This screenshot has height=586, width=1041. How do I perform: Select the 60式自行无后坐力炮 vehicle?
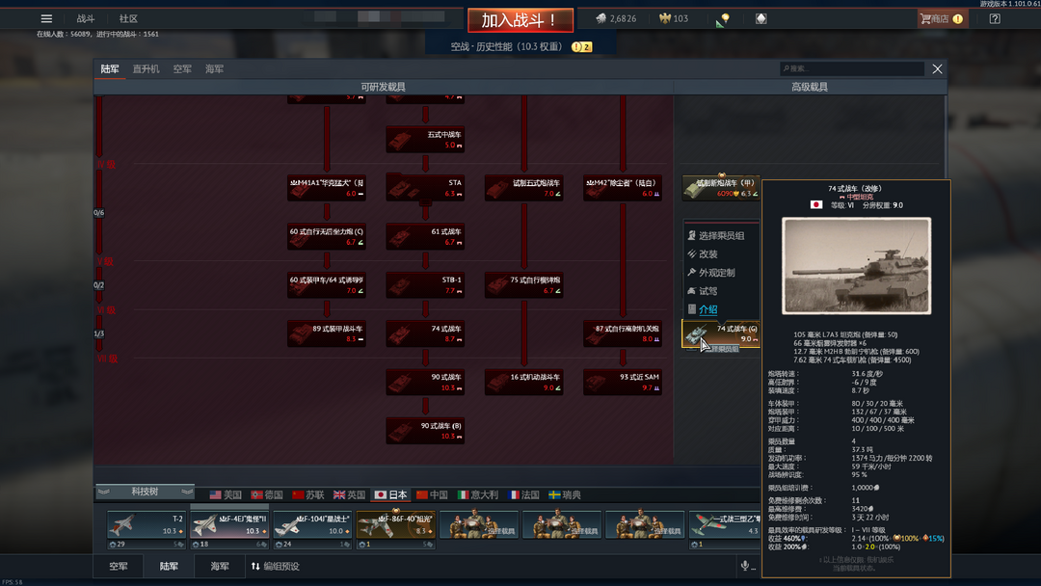[x=326, y=237]
